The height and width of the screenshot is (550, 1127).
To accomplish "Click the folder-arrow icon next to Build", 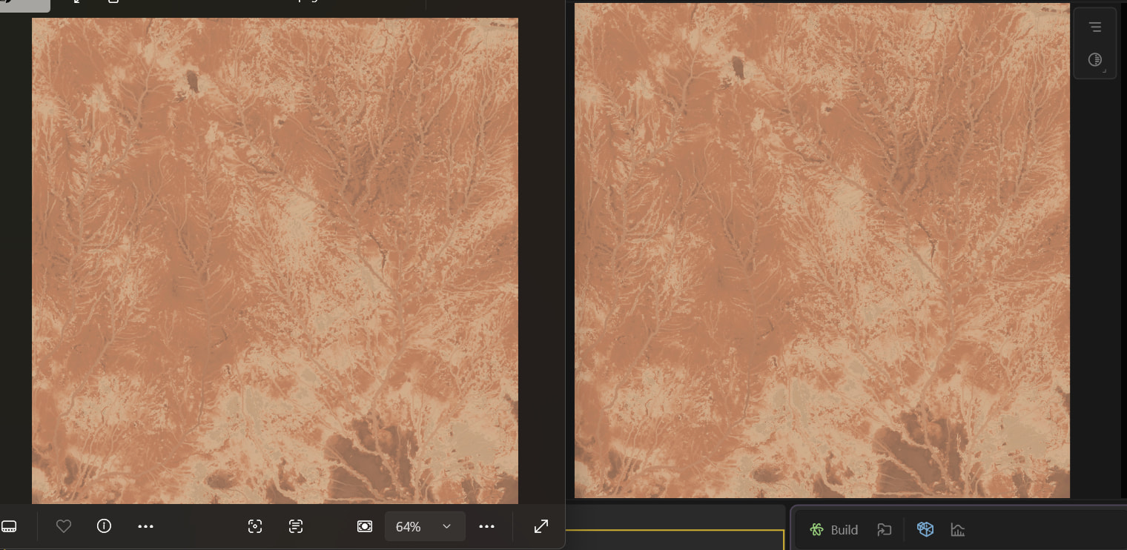I will (x=884, y=529).
